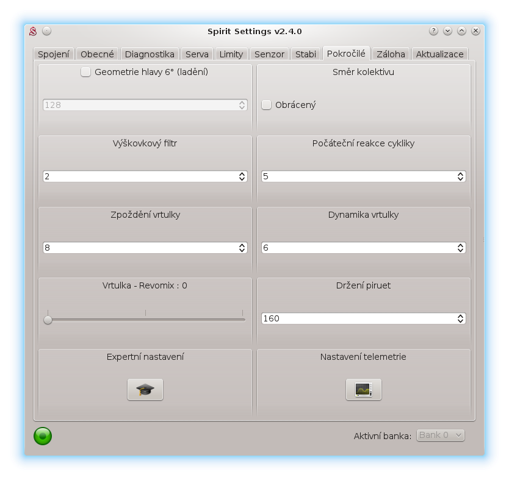Viewport: 509px width, 480px height.
Task: Select the Aktualizace tab
Action: pos(439,54)
